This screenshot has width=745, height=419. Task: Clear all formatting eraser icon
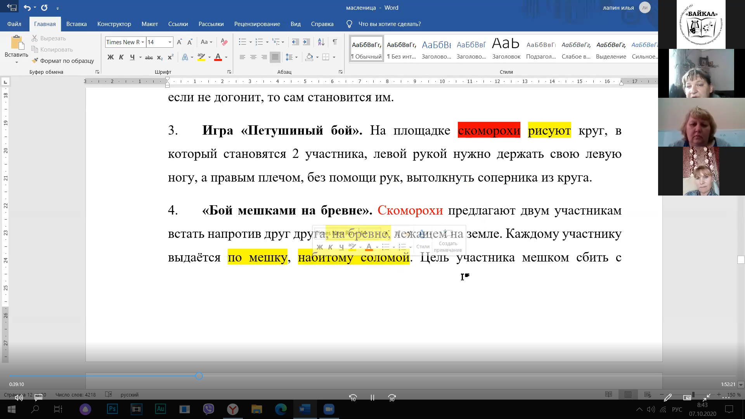click(x=224, y=42)
